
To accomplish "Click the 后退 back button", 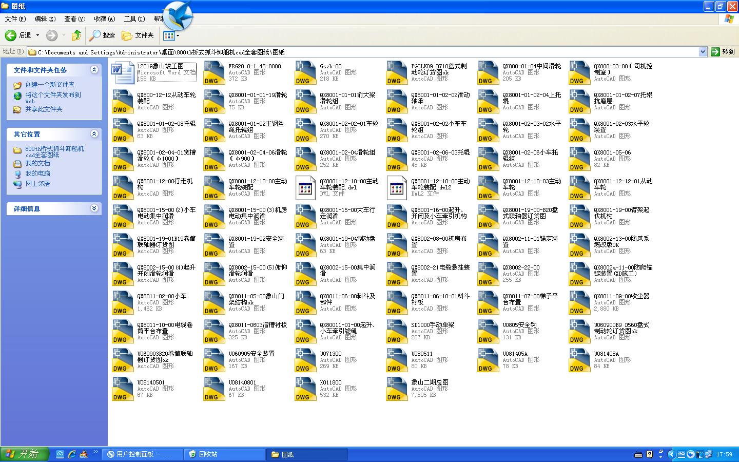I will [18, 35].
